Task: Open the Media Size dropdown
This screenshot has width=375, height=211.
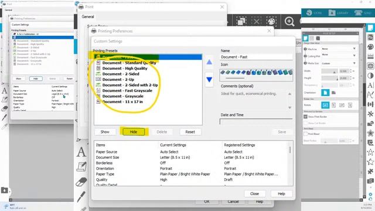Action: (x=339, y=63)
